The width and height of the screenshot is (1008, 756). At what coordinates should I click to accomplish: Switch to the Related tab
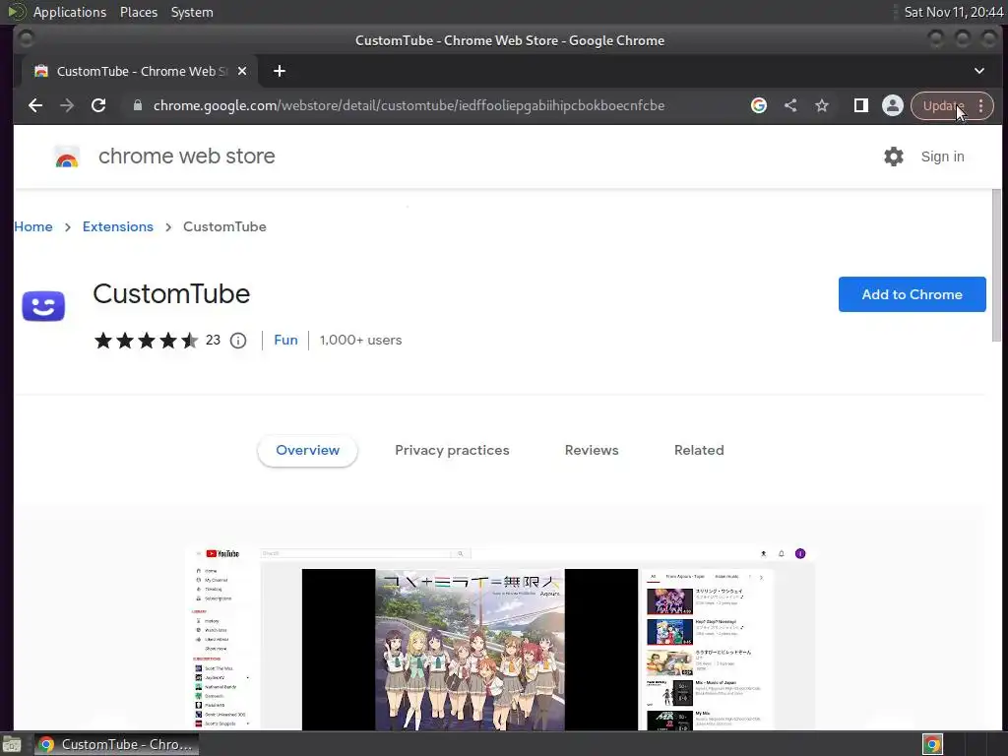pos(699,451)
